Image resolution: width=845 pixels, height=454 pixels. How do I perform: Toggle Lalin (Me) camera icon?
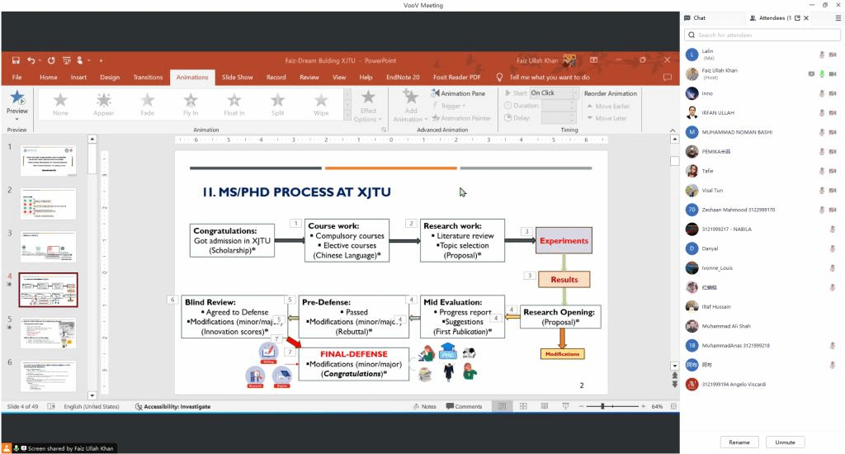point(833,54)
